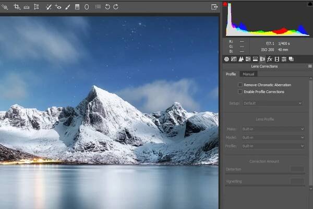313x209 pixels.
Task: Select the Crop tool in the toolbar
Action: click(17, 7)
